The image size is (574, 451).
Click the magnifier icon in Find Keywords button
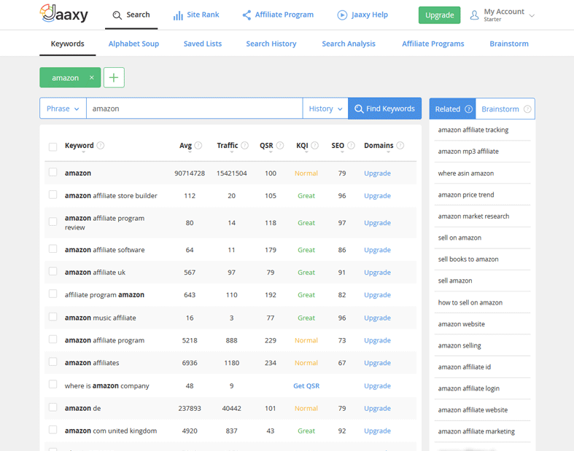click(359, 109)
